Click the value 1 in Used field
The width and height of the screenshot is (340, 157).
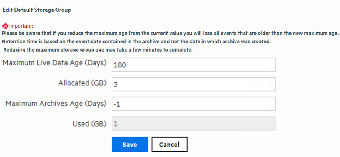tap(115, 124)
